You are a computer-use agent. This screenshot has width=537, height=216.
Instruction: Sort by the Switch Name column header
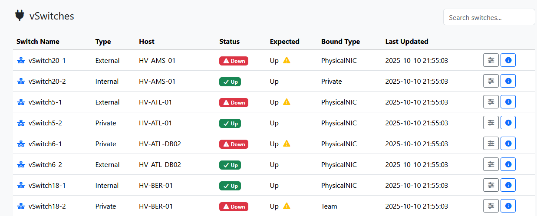click(x=38, y=42)
